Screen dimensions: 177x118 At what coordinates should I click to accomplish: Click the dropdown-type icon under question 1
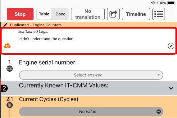coord(10,69)
